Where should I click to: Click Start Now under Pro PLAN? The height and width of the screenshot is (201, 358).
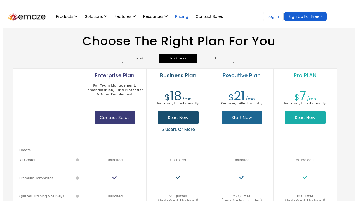coord(305,118)
